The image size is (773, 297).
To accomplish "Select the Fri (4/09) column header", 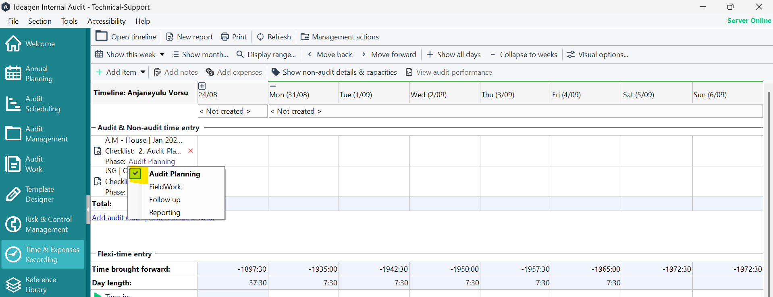I will coord(586,92).
